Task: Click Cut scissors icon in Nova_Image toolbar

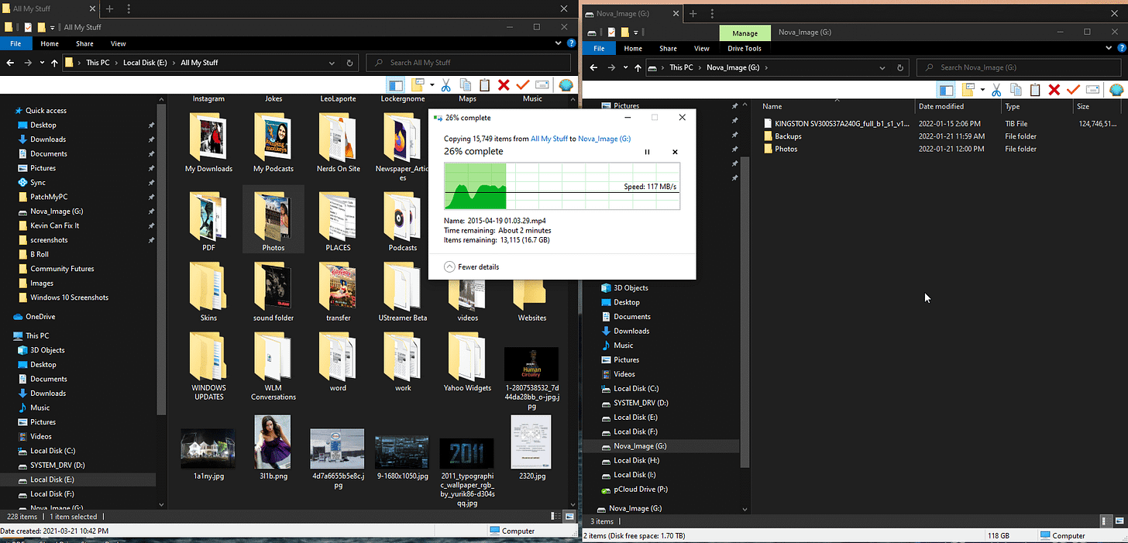Action: pyautogui.click(x=996, y=90)
